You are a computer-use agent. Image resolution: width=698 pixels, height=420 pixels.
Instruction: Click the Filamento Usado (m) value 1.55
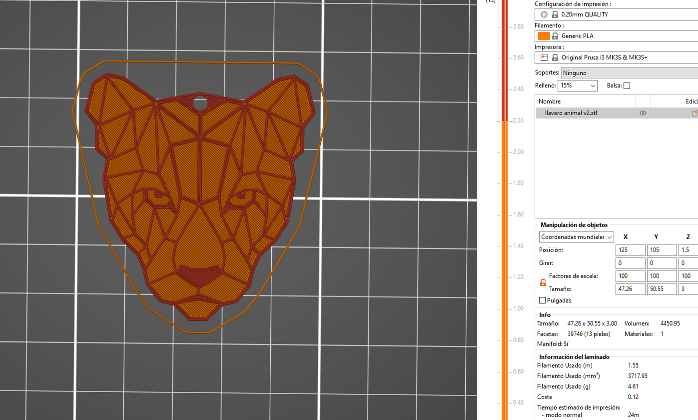pyautogui.click(x=633, y=365)
